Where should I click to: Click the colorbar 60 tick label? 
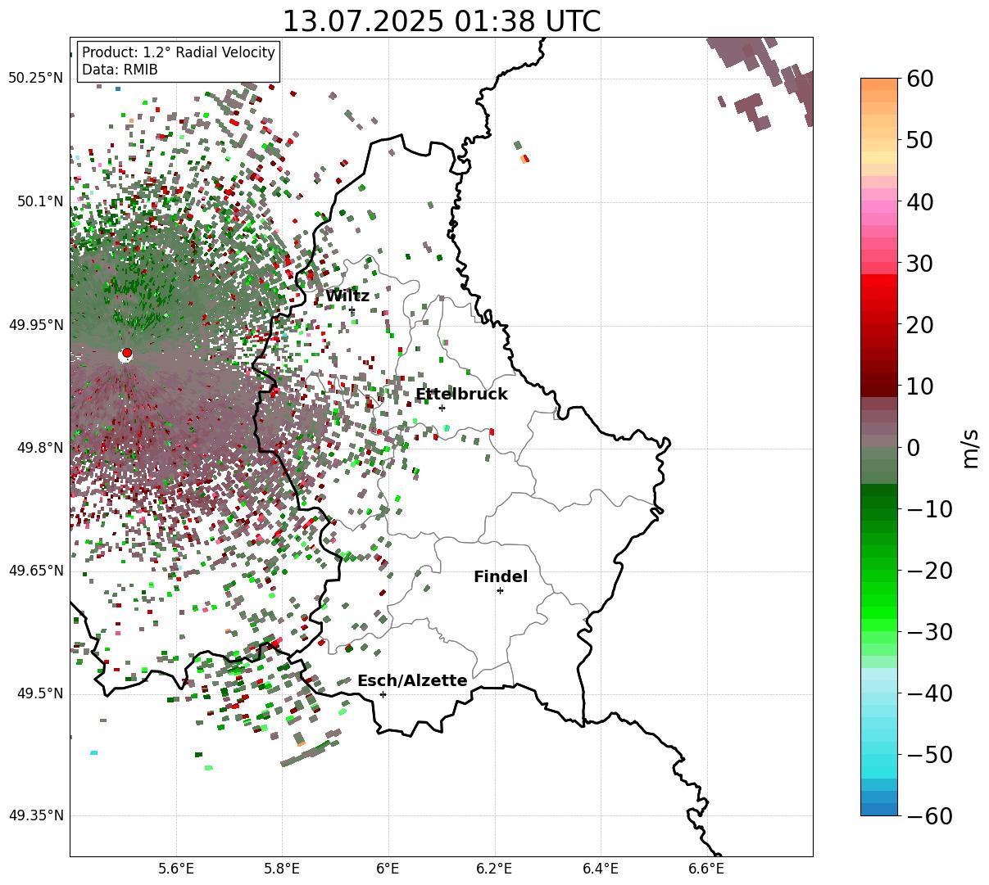pyautogui.click(x=920, y=79)
